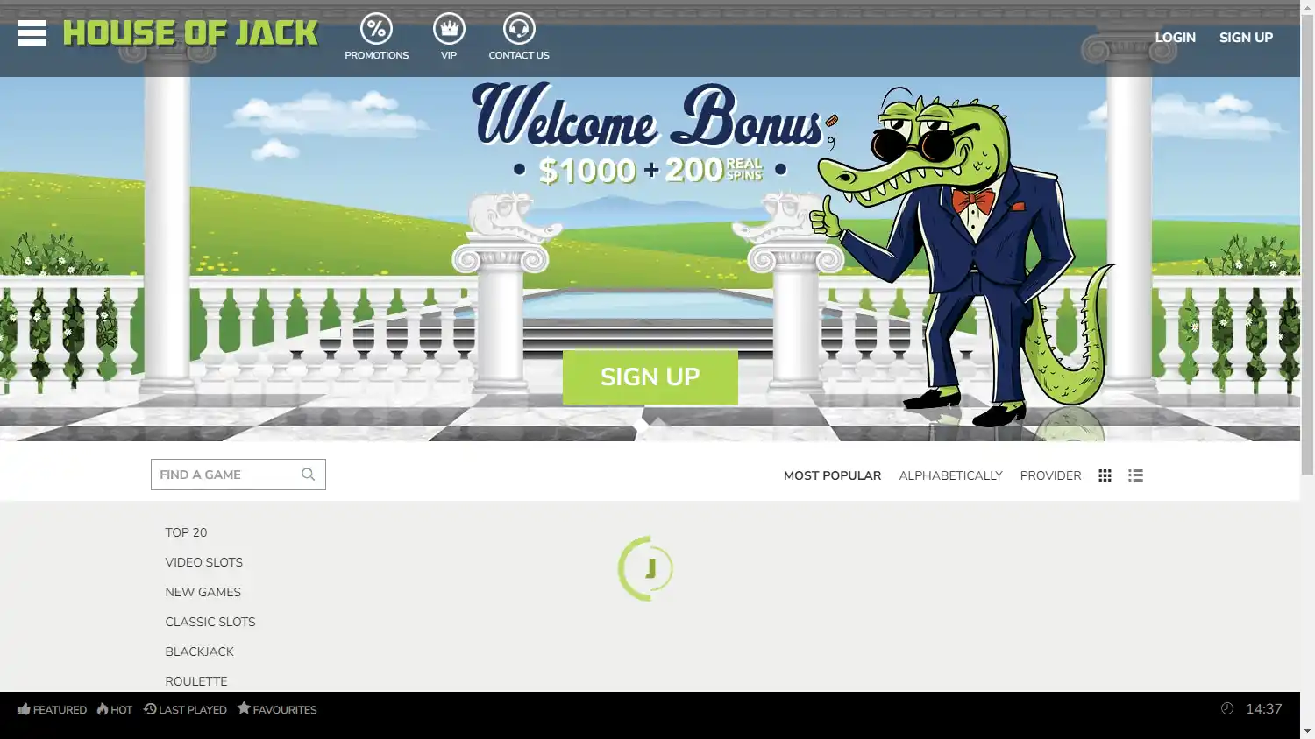
Task: Click the 14:37 time display
Action: [1263, 709]
